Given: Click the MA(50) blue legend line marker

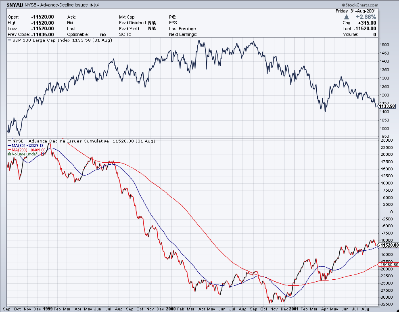Looking at the screenshot, I should [x=9, y=145].
